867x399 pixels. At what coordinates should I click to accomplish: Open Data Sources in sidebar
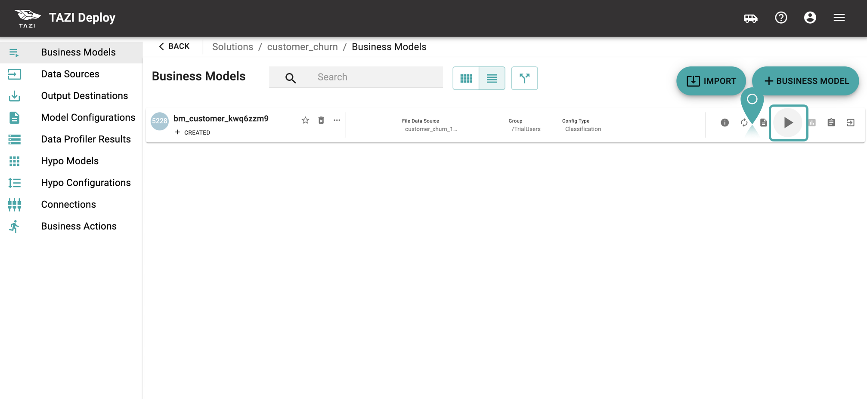click(x=71, y=74)
